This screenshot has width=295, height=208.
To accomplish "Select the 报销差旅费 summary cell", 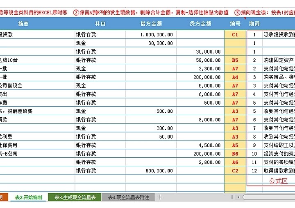I will point(37,111).
